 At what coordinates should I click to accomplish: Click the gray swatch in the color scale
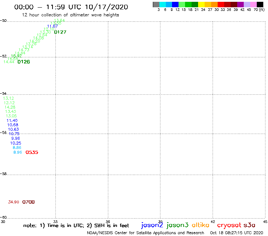(156, 4)
